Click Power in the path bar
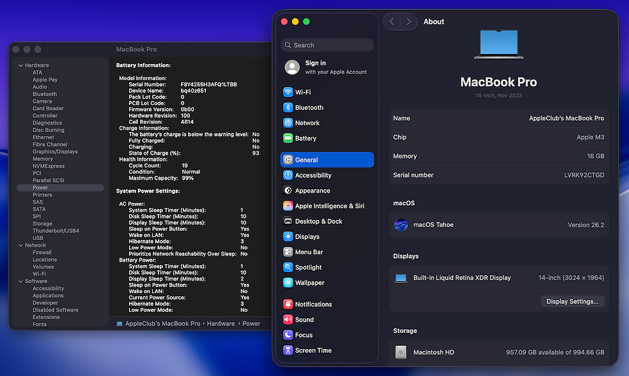 coord(251,323)
